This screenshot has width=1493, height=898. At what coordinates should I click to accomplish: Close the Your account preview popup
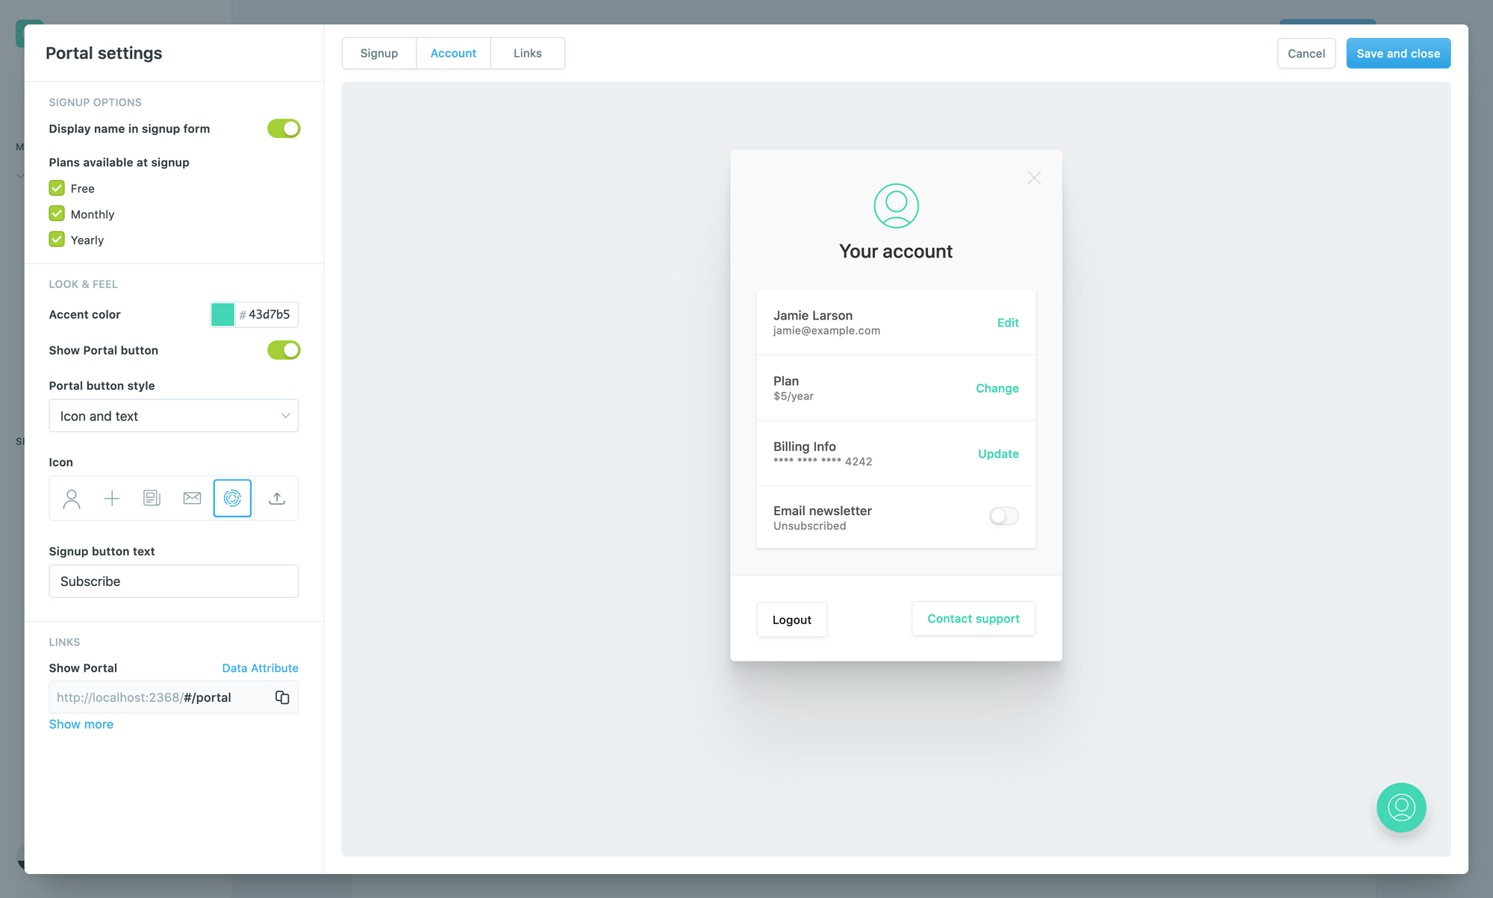point(1034,178)
